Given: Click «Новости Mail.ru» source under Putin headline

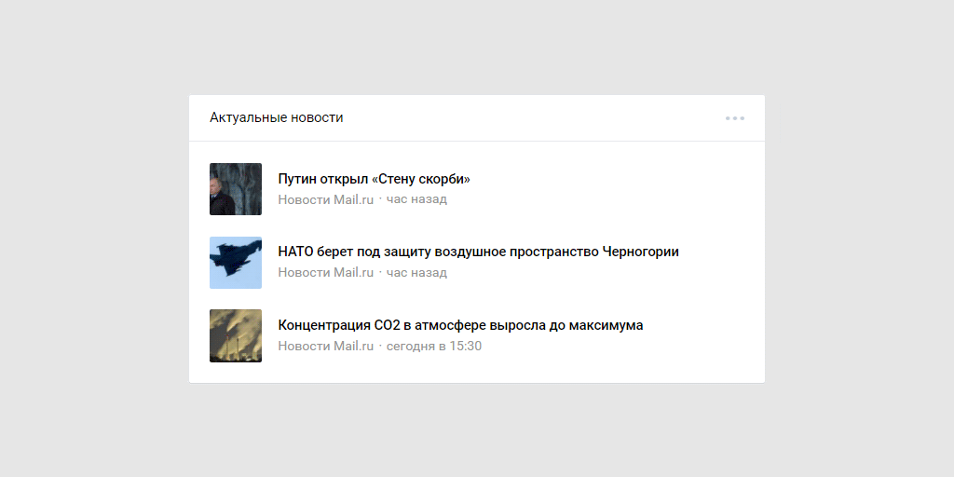Looking at the screenshot, I should click(325, 199).
